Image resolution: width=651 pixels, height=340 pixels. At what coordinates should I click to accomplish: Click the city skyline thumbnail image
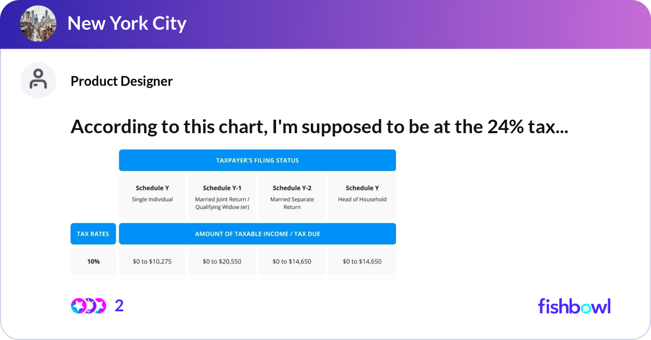[x=38, y=24]
